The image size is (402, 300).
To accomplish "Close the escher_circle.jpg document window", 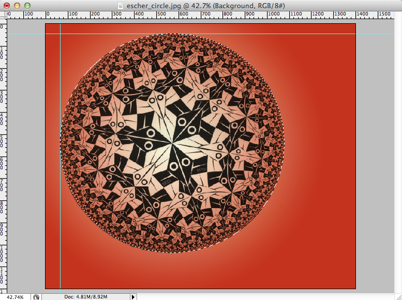I will (x=7, y=6).
